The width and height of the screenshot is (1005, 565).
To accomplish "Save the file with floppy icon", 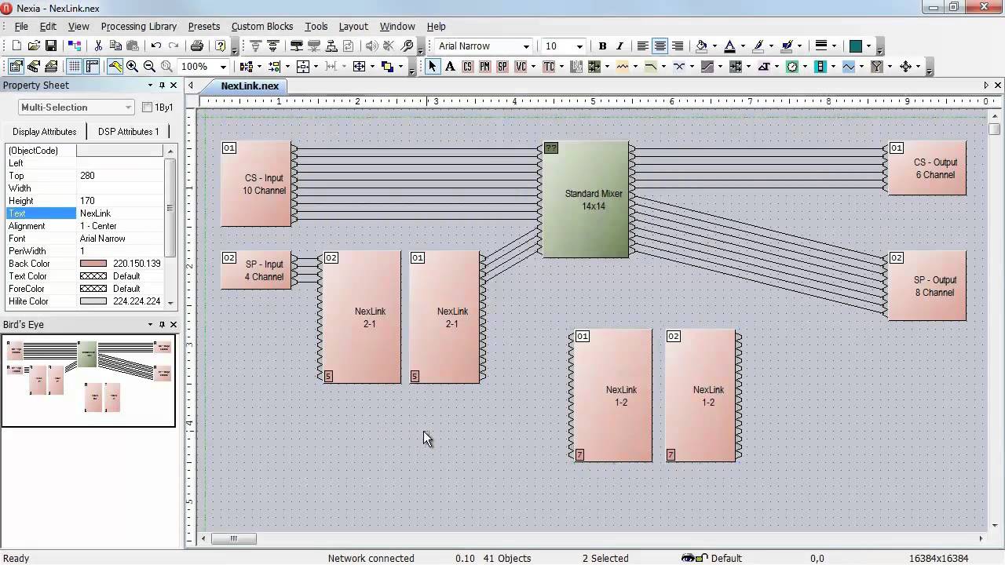I will [x=50, y=46].
